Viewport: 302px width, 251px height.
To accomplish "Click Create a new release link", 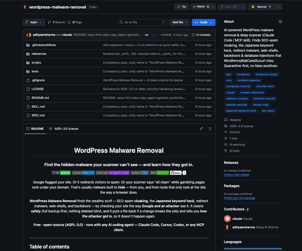I will (236, 175).
